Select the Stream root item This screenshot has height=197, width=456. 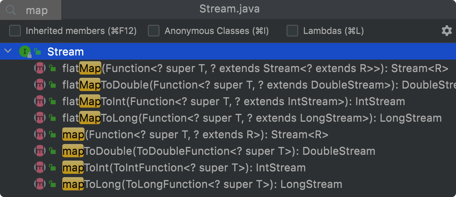228,52
